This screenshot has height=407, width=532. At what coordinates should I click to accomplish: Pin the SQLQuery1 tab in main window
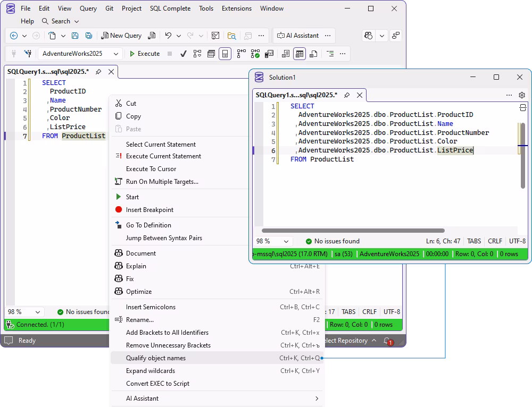point(98,72)
